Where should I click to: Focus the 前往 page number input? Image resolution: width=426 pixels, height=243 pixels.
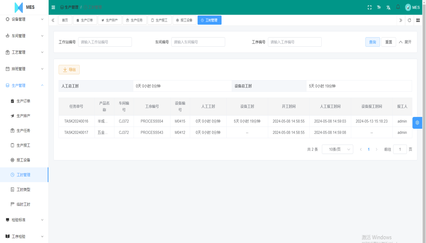pyautogui.click(x=400, y=149)
